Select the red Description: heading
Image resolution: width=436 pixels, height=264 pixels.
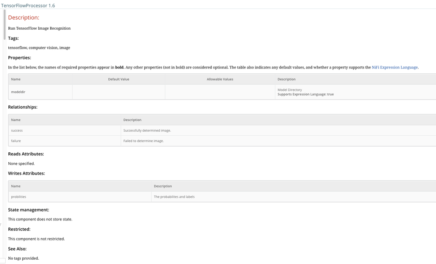pos(24,17)
